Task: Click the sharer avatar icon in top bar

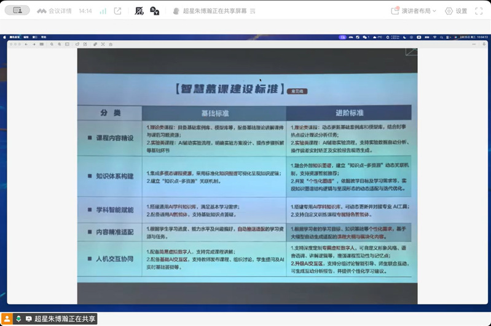Action: (176, 11)
